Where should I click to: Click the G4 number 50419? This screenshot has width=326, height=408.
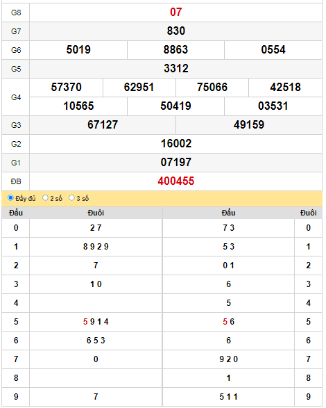[x=175, y=106]
